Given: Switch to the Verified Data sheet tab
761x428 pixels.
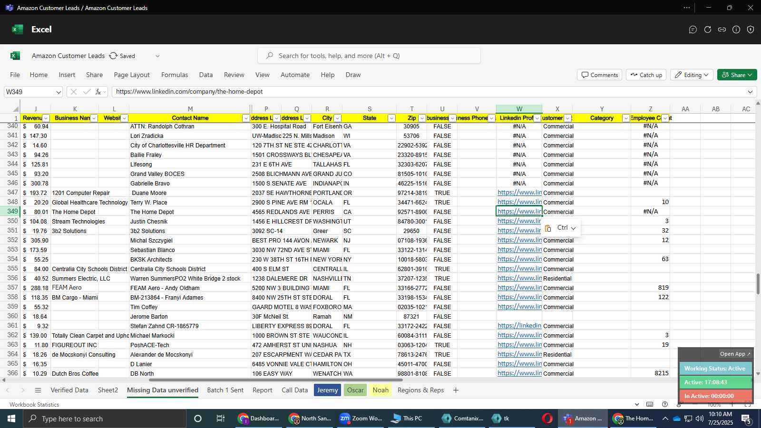Looking at the screenshot, I should 69,390.
